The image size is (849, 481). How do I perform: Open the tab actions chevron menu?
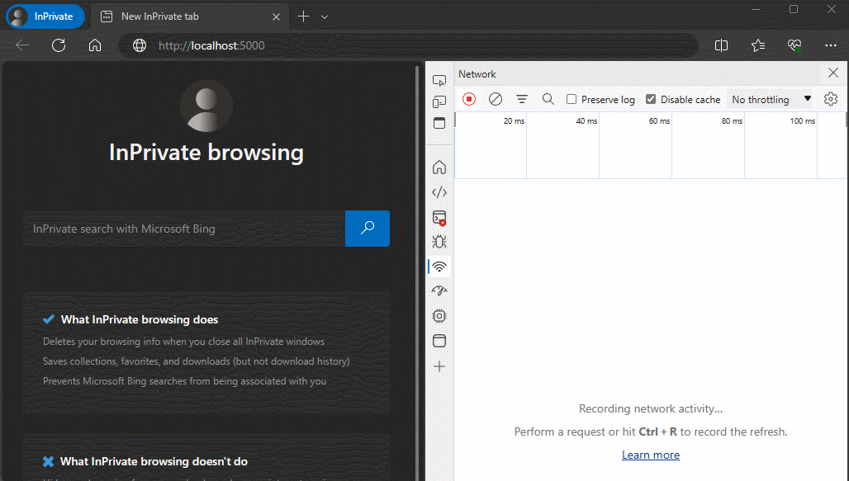pyautogui.click(x=325, y=17)
